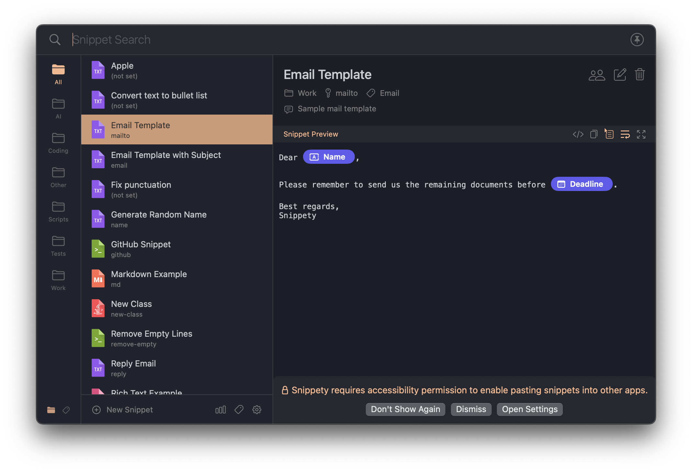Select the Email Template snippet row
Viewport: 692px width, 472px height.
point(177,129)
